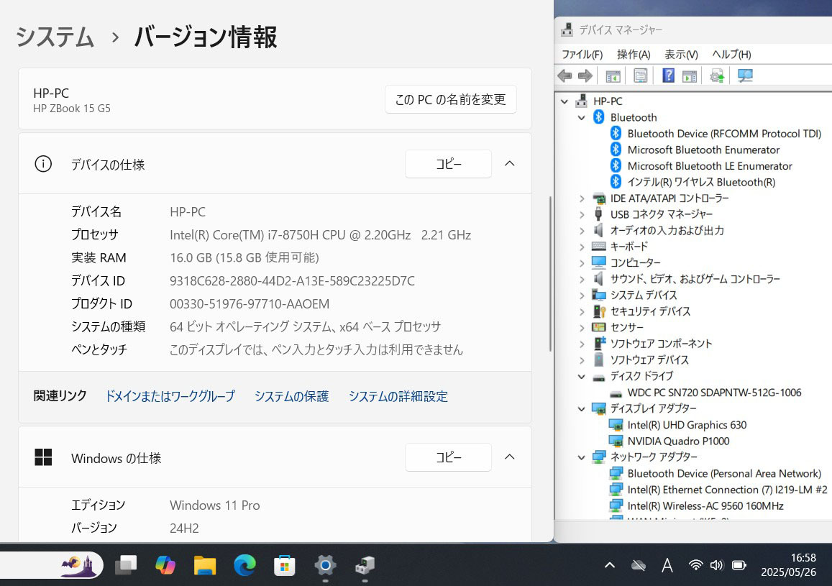This screenshot has height=586, width=832.
Task: Click the product ID 00330-51976-97710-AAOEM
Action: point(250,304)
